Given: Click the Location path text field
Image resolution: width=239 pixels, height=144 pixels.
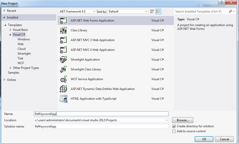Looking at the screenshot, I should [100, 120].
